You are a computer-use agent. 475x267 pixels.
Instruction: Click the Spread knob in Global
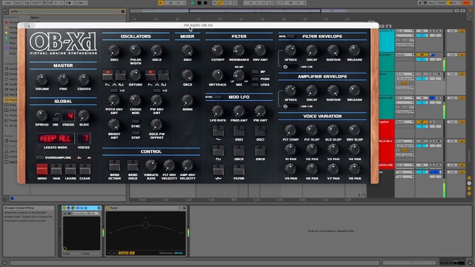[42, 115]
